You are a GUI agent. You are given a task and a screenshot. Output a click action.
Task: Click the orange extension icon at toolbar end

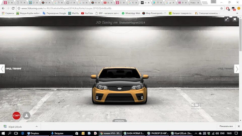point(239,8)
